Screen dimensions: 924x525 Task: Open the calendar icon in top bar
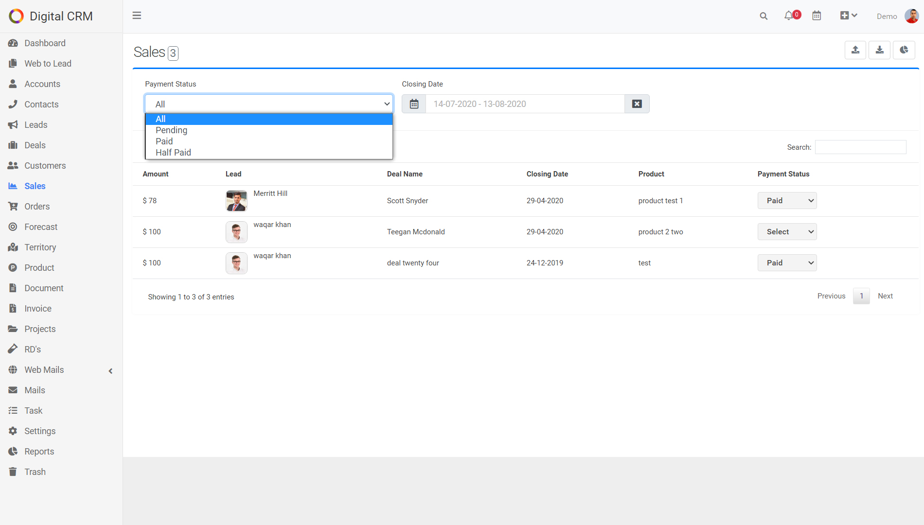(x=817, y=16)
